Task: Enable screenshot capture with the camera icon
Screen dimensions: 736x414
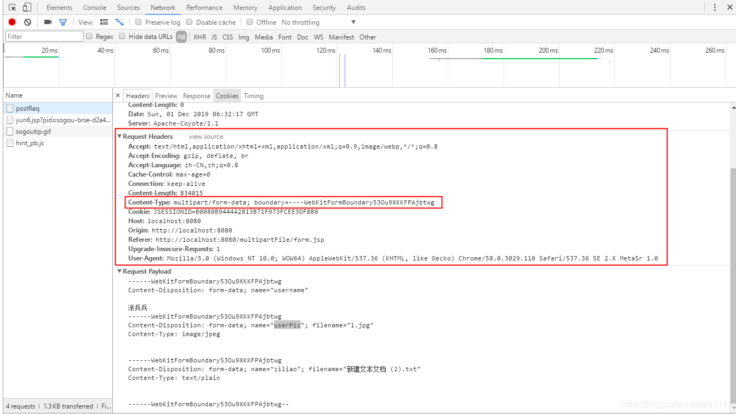Action: [x=47, y=22]
